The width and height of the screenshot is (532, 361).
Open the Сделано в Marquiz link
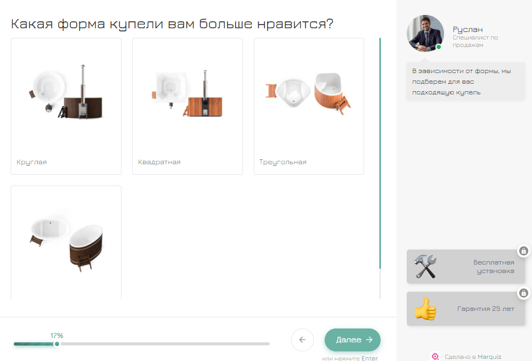click(466, 357)
